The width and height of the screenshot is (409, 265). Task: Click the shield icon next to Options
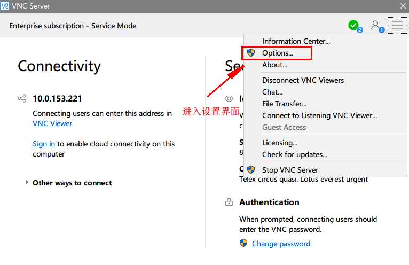coord(250,53)
